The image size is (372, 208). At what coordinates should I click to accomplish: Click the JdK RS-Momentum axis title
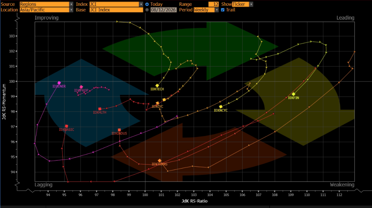tap(4, 102)
